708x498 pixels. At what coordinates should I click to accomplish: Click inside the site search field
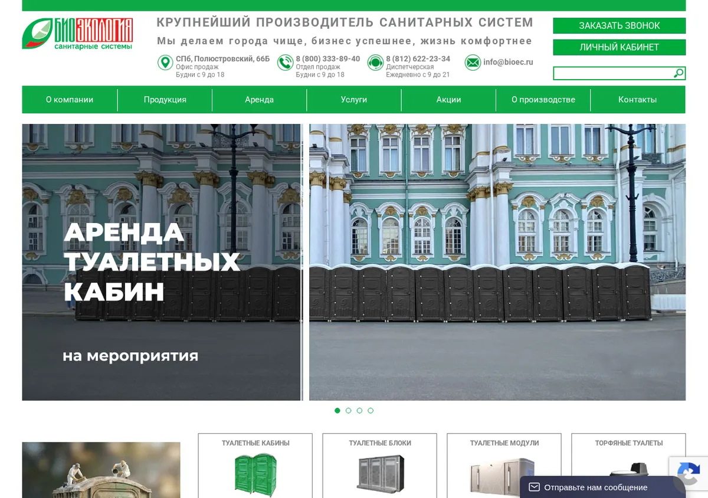coord(614,73)
